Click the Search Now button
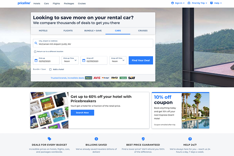 (82, 112)
